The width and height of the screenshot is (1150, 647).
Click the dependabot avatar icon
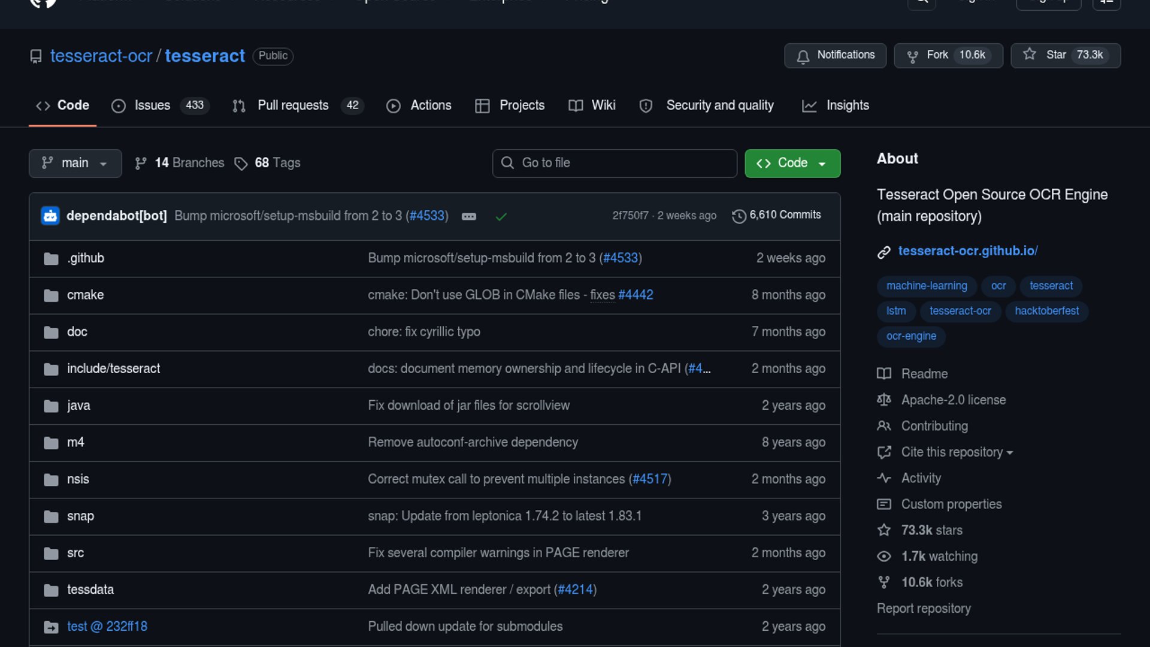coord(50,216)
